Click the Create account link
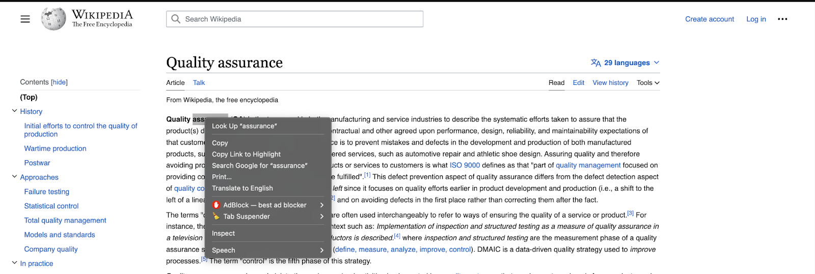Image resolution: width=815 pixels, height=274 pixels. click(x=710, y=19)
